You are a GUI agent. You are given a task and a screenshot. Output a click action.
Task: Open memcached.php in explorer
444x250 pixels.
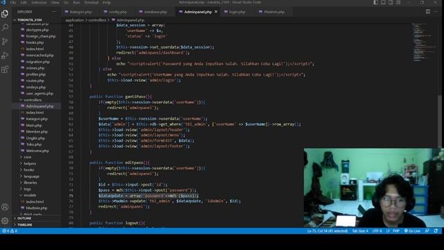(40, 56)
